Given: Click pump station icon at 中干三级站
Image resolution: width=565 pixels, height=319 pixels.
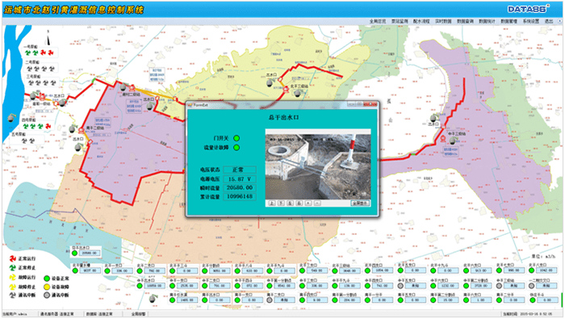Looking at the screenshot, I should [x=443, y=138].
